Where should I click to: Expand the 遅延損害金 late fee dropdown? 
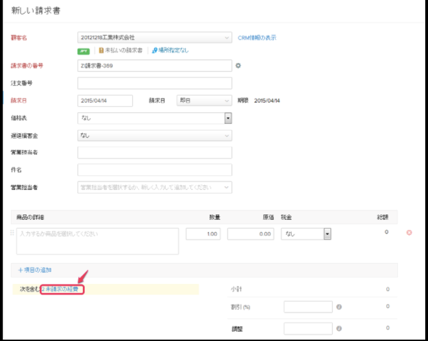coord(155,136)
